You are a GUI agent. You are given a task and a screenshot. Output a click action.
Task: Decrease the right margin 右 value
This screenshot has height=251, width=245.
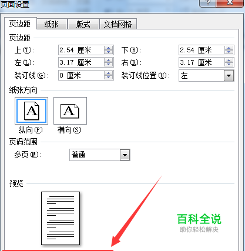coord(229,65)
